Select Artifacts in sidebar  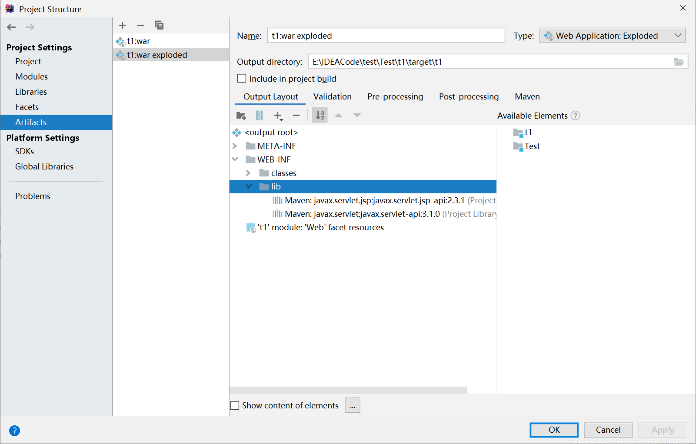coord(56,122)
